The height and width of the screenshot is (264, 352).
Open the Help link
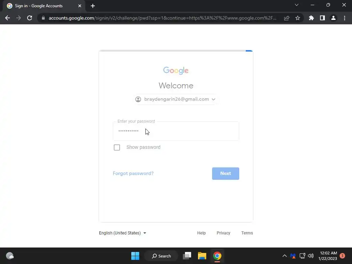[201, 233]
